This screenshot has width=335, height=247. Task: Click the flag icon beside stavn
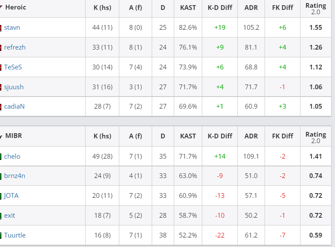pos(0,28)
